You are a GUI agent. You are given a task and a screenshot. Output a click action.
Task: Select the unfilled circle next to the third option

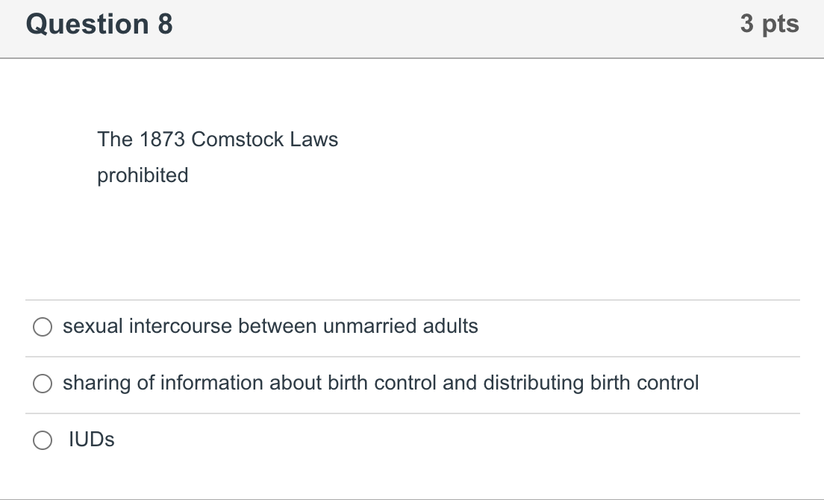[43, 440]
